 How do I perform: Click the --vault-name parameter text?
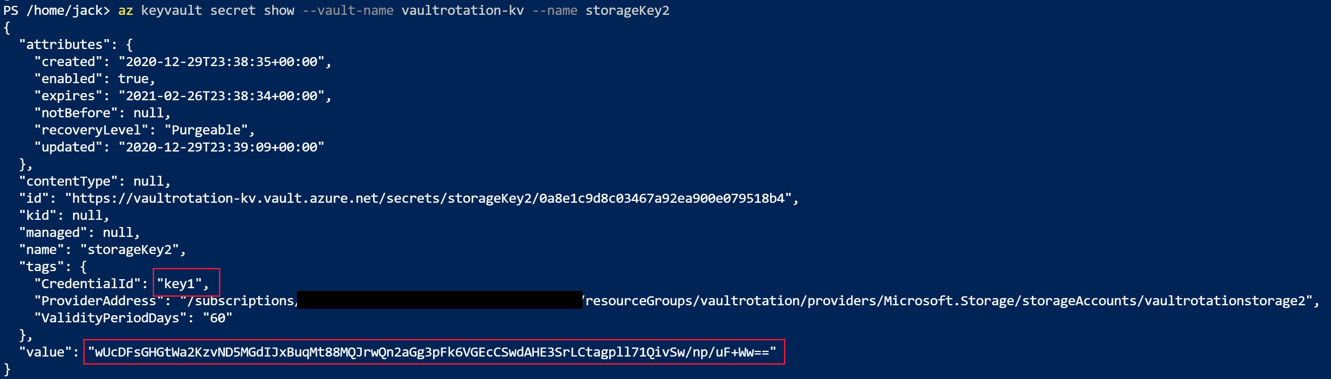pos(348,10)
